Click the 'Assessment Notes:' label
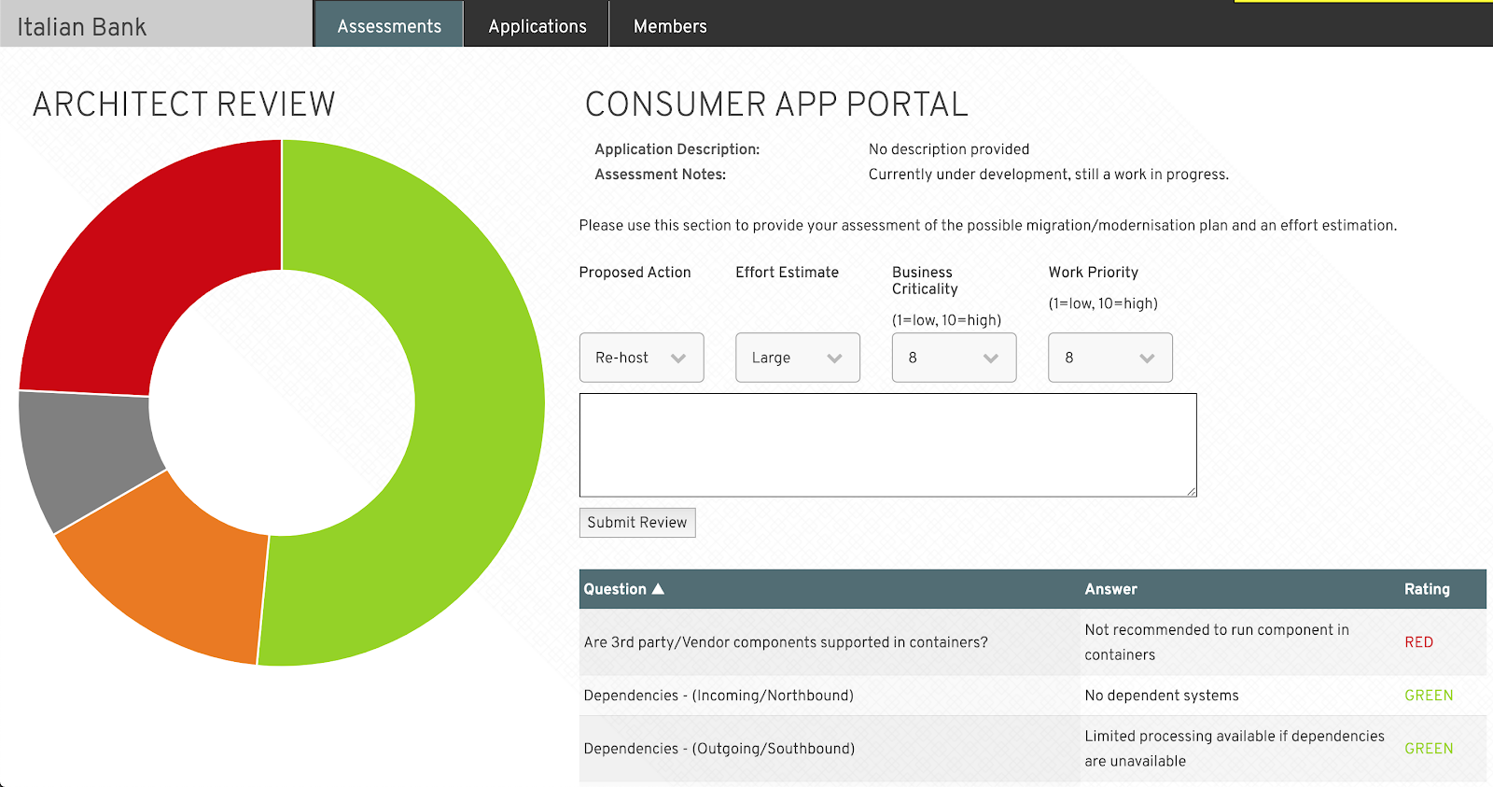Image resolution: width=1493 pixels, height=787 pixels. pyautogui.click(x=661, y=175)
